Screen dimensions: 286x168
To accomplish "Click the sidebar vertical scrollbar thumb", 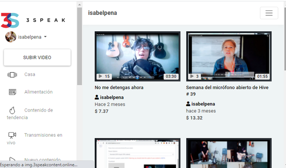I will click(80, 46).
